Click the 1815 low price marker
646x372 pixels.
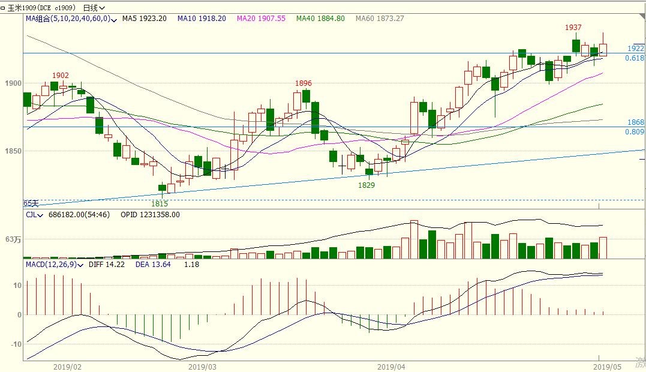click(160, 203)
